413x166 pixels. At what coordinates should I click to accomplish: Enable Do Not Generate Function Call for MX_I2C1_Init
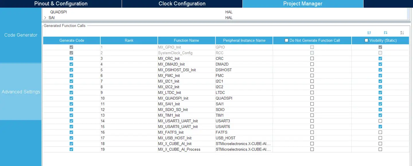coord(312,81)
